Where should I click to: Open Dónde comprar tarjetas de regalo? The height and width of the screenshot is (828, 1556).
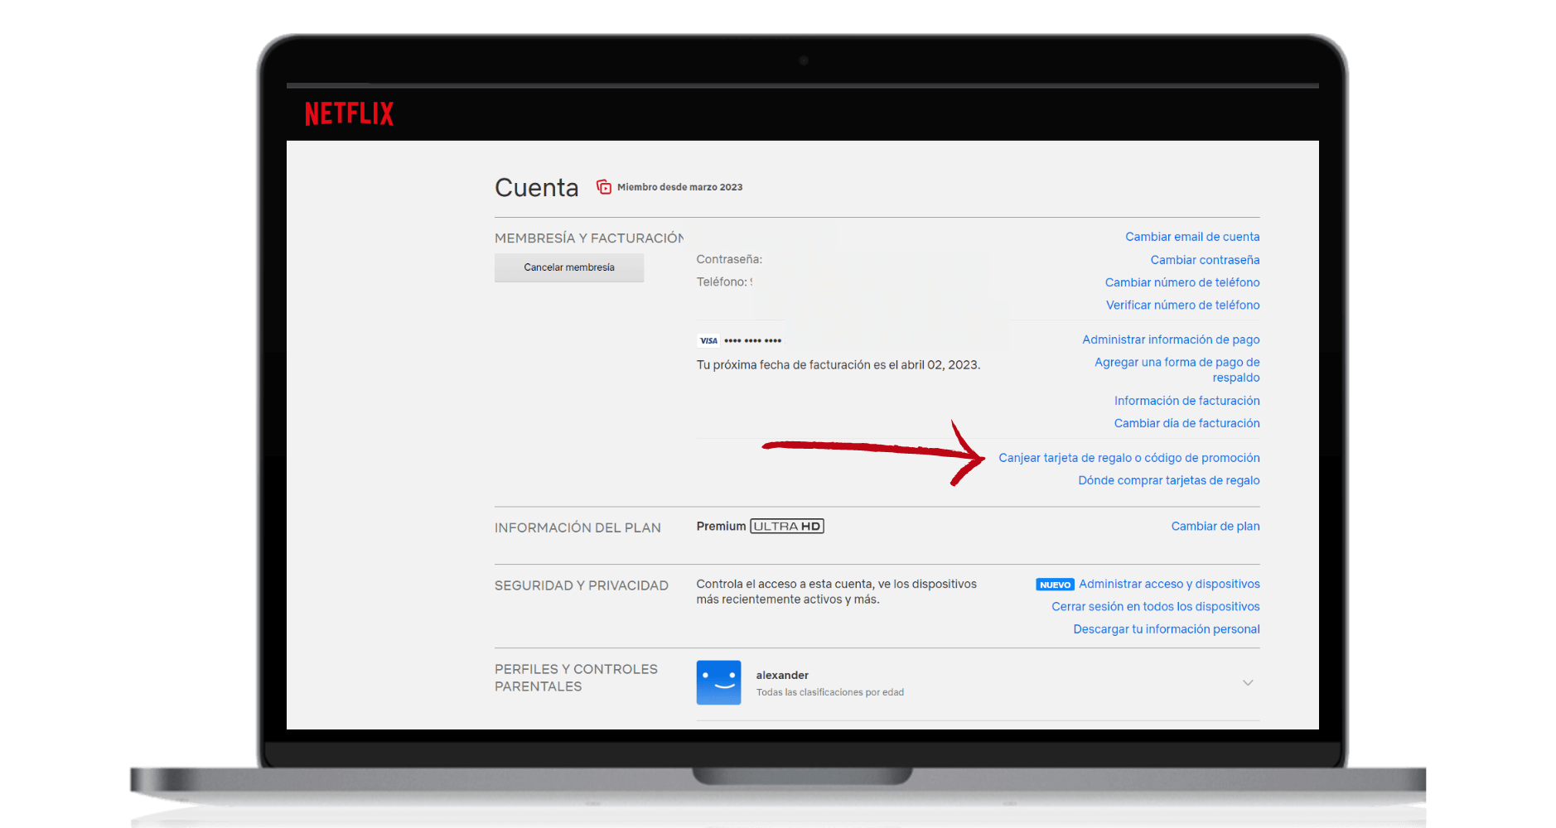(1168, 480)
